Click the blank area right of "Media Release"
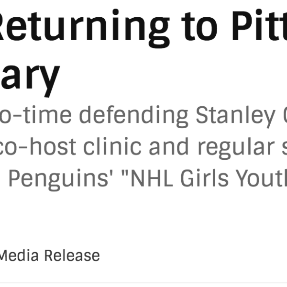287x287 pixels. pyautogui.click(x=191, y=255)
